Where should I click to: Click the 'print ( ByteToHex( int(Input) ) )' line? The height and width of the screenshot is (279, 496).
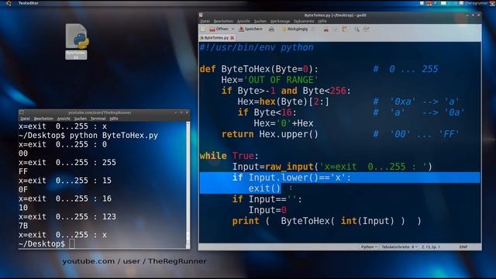pos(326,221)
